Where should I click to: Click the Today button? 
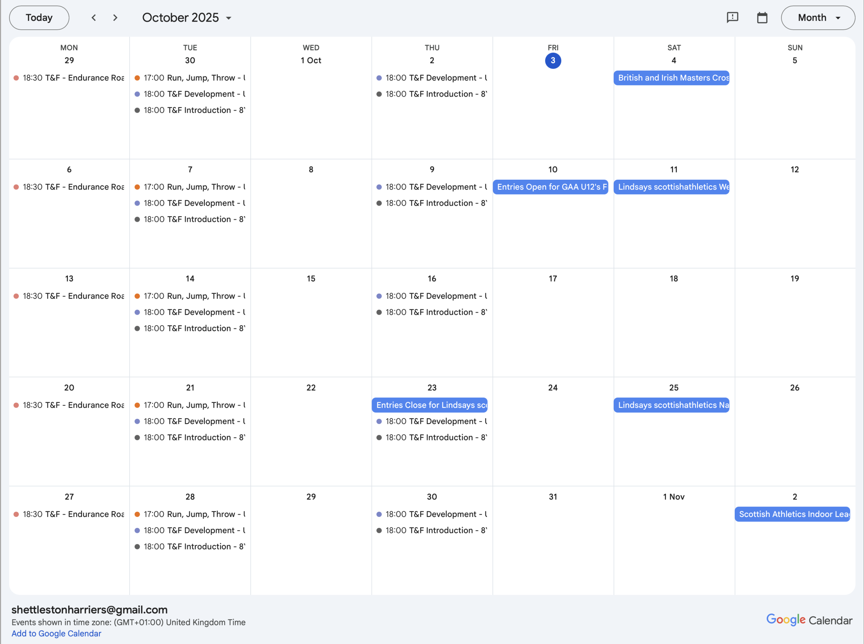(39, 18)
